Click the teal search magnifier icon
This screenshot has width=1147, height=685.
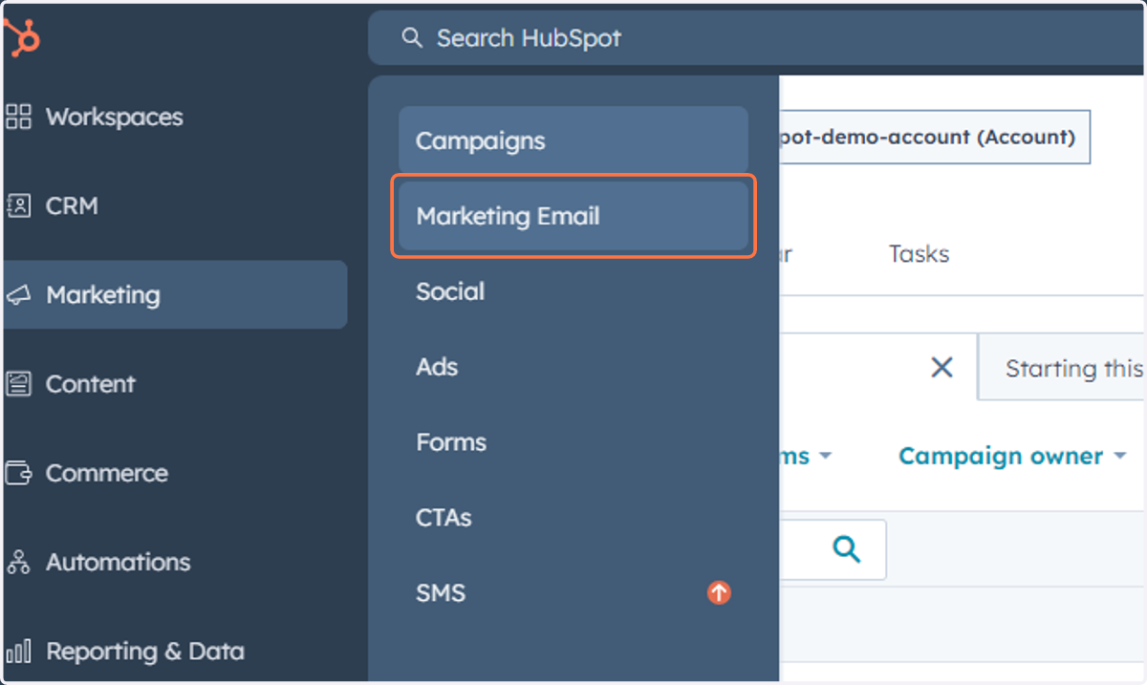[x=846, y=549]
